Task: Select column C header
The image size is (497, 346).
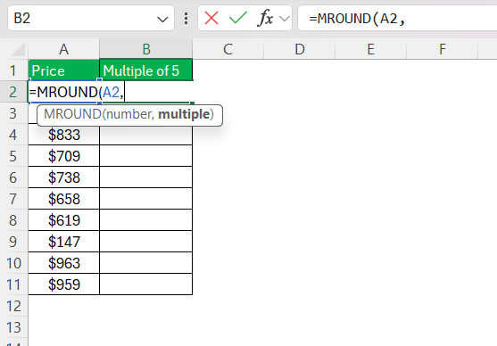Action: pos(228,49)
